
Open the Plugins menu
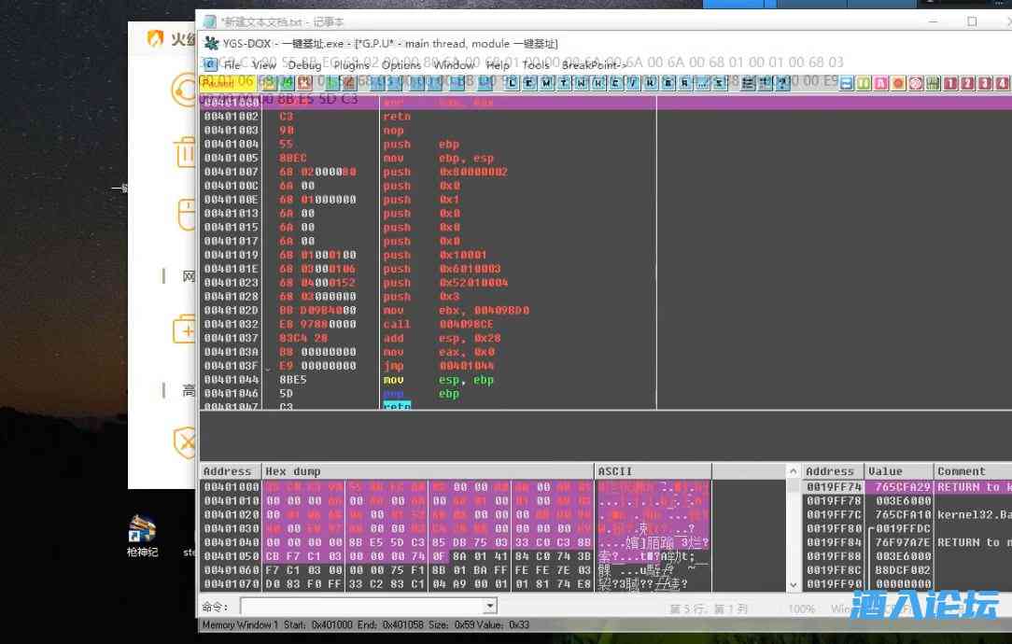352,65
